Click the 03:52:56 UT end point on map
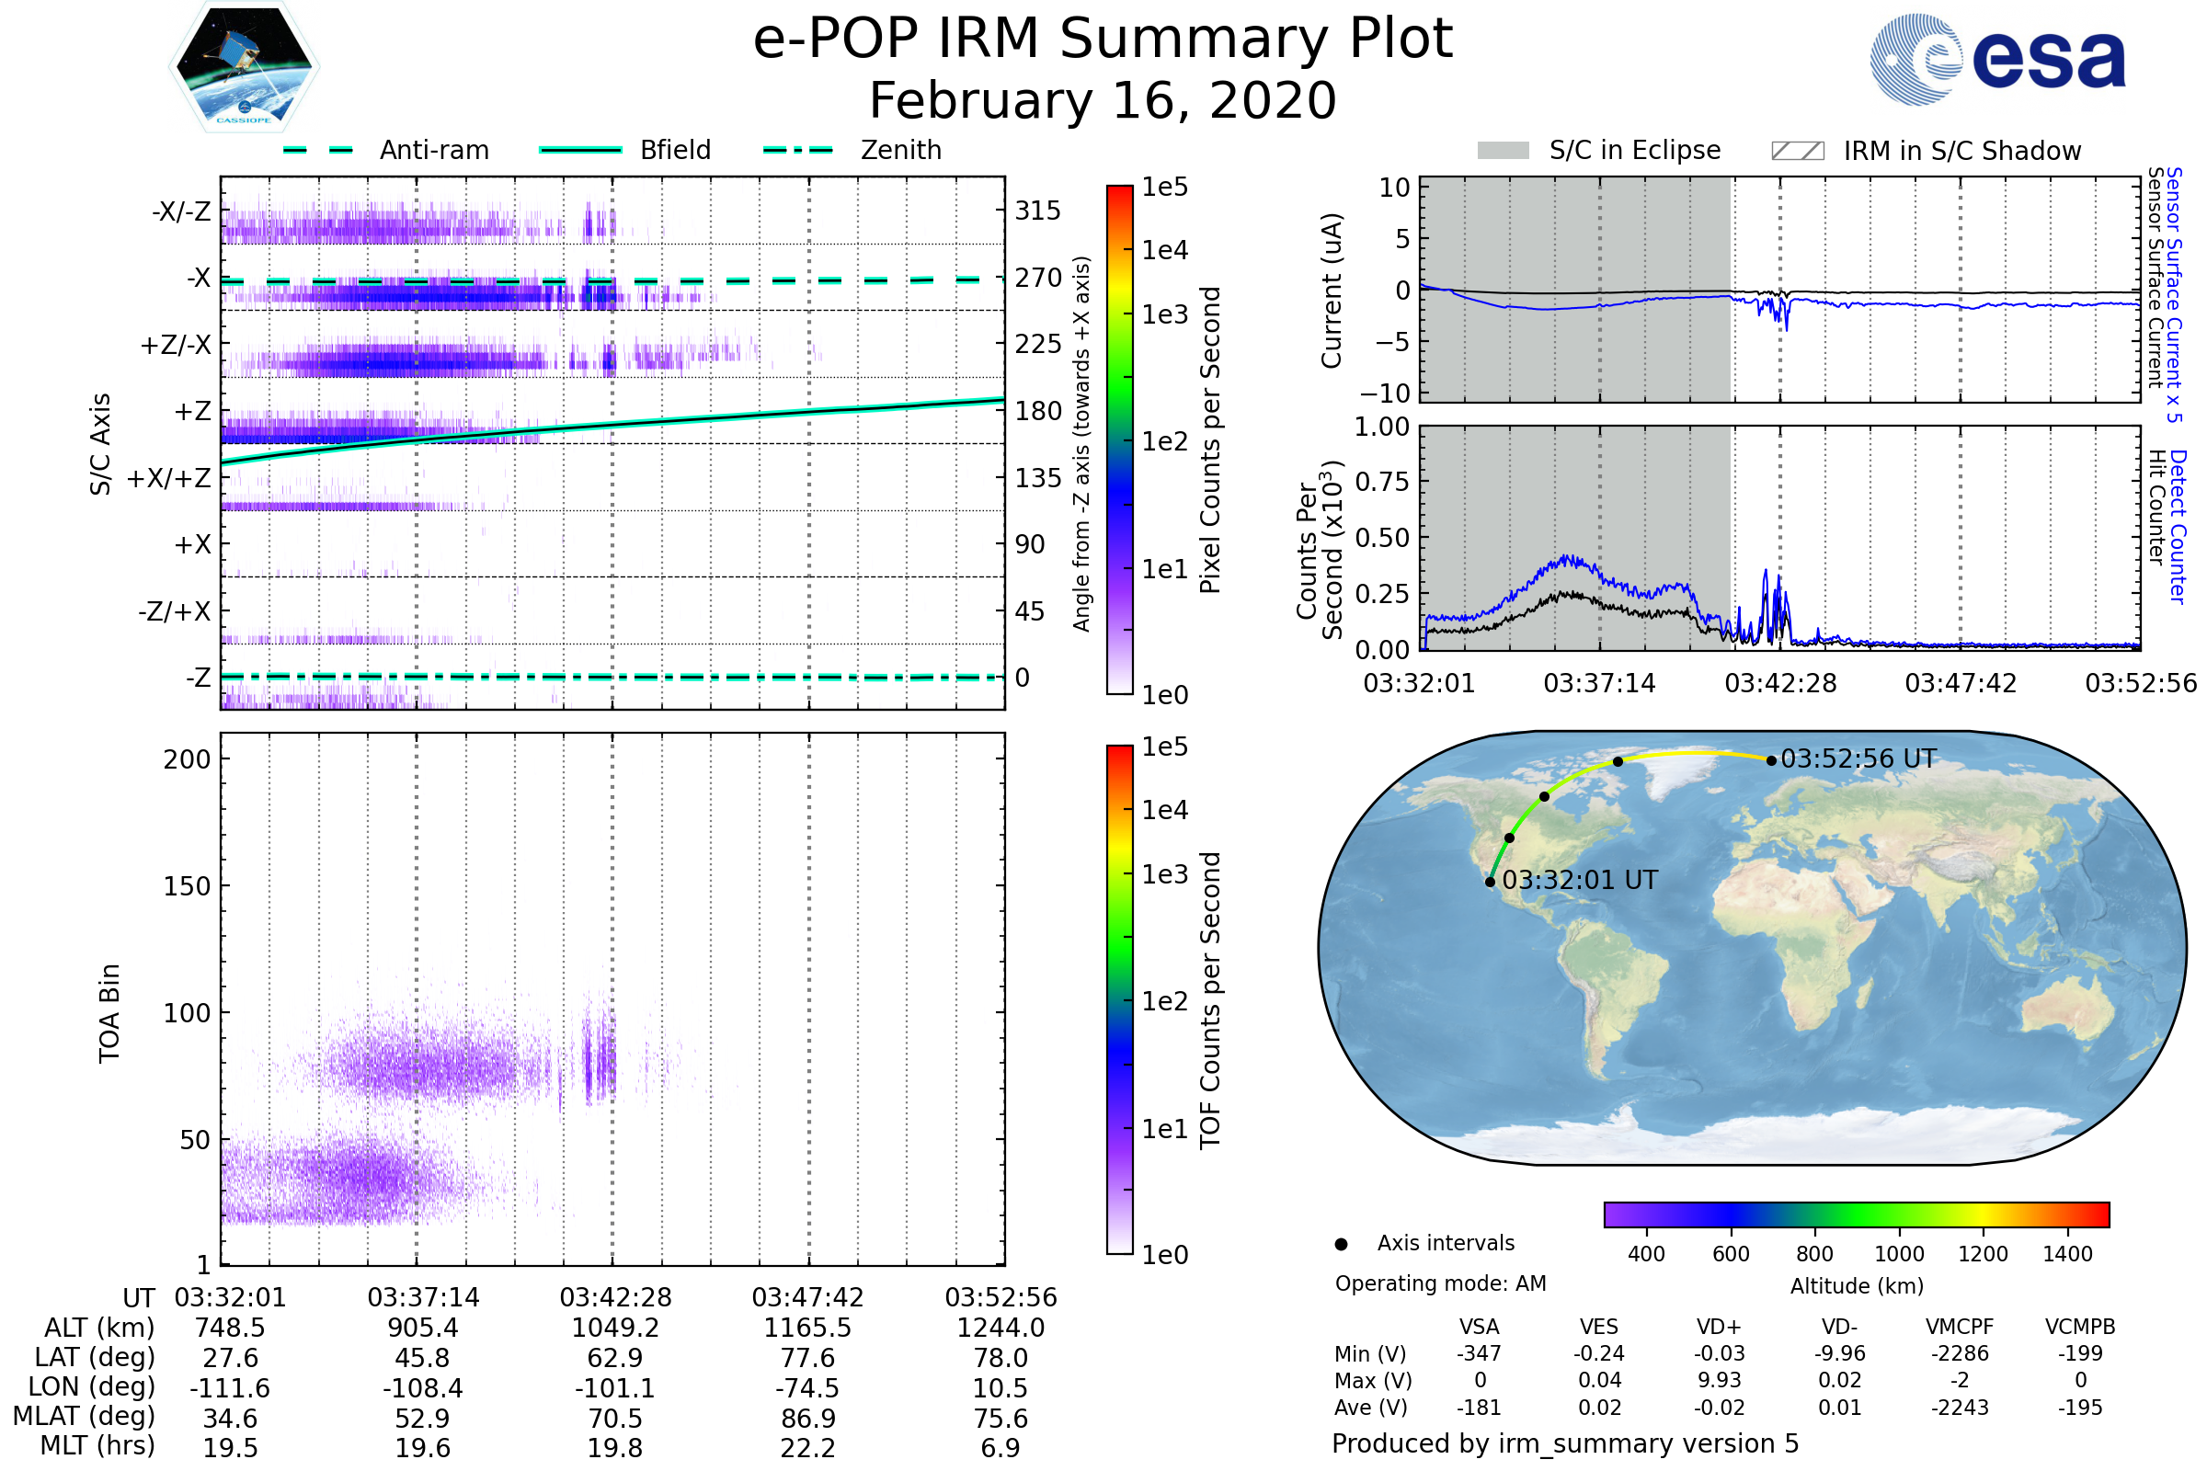The image size is (2207, 1471). 1772,761
